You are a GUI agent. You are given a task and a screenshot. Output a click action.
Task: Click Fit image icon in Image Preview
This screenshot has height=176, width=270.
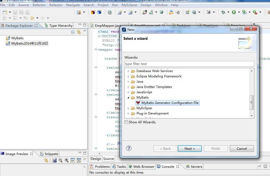[x=79, y=160]
